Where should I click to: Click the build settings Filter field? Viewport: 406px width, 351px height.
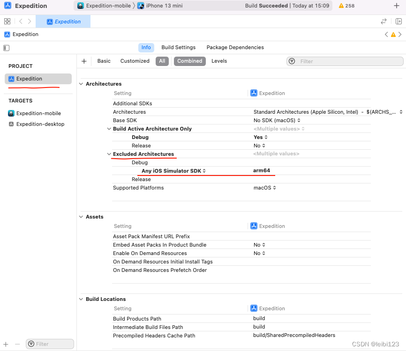(345, 61)
